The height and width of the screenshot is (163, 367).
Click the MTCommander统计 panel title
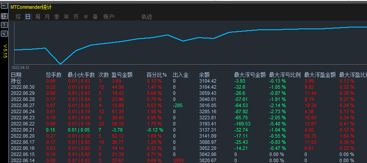tap(31, 7)
